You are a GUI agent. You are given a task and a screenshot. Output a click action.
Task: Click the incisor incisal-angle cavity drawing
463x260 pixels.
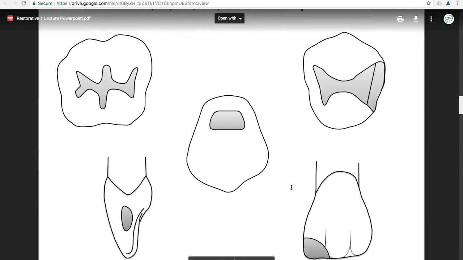click(x=337, y=211)
